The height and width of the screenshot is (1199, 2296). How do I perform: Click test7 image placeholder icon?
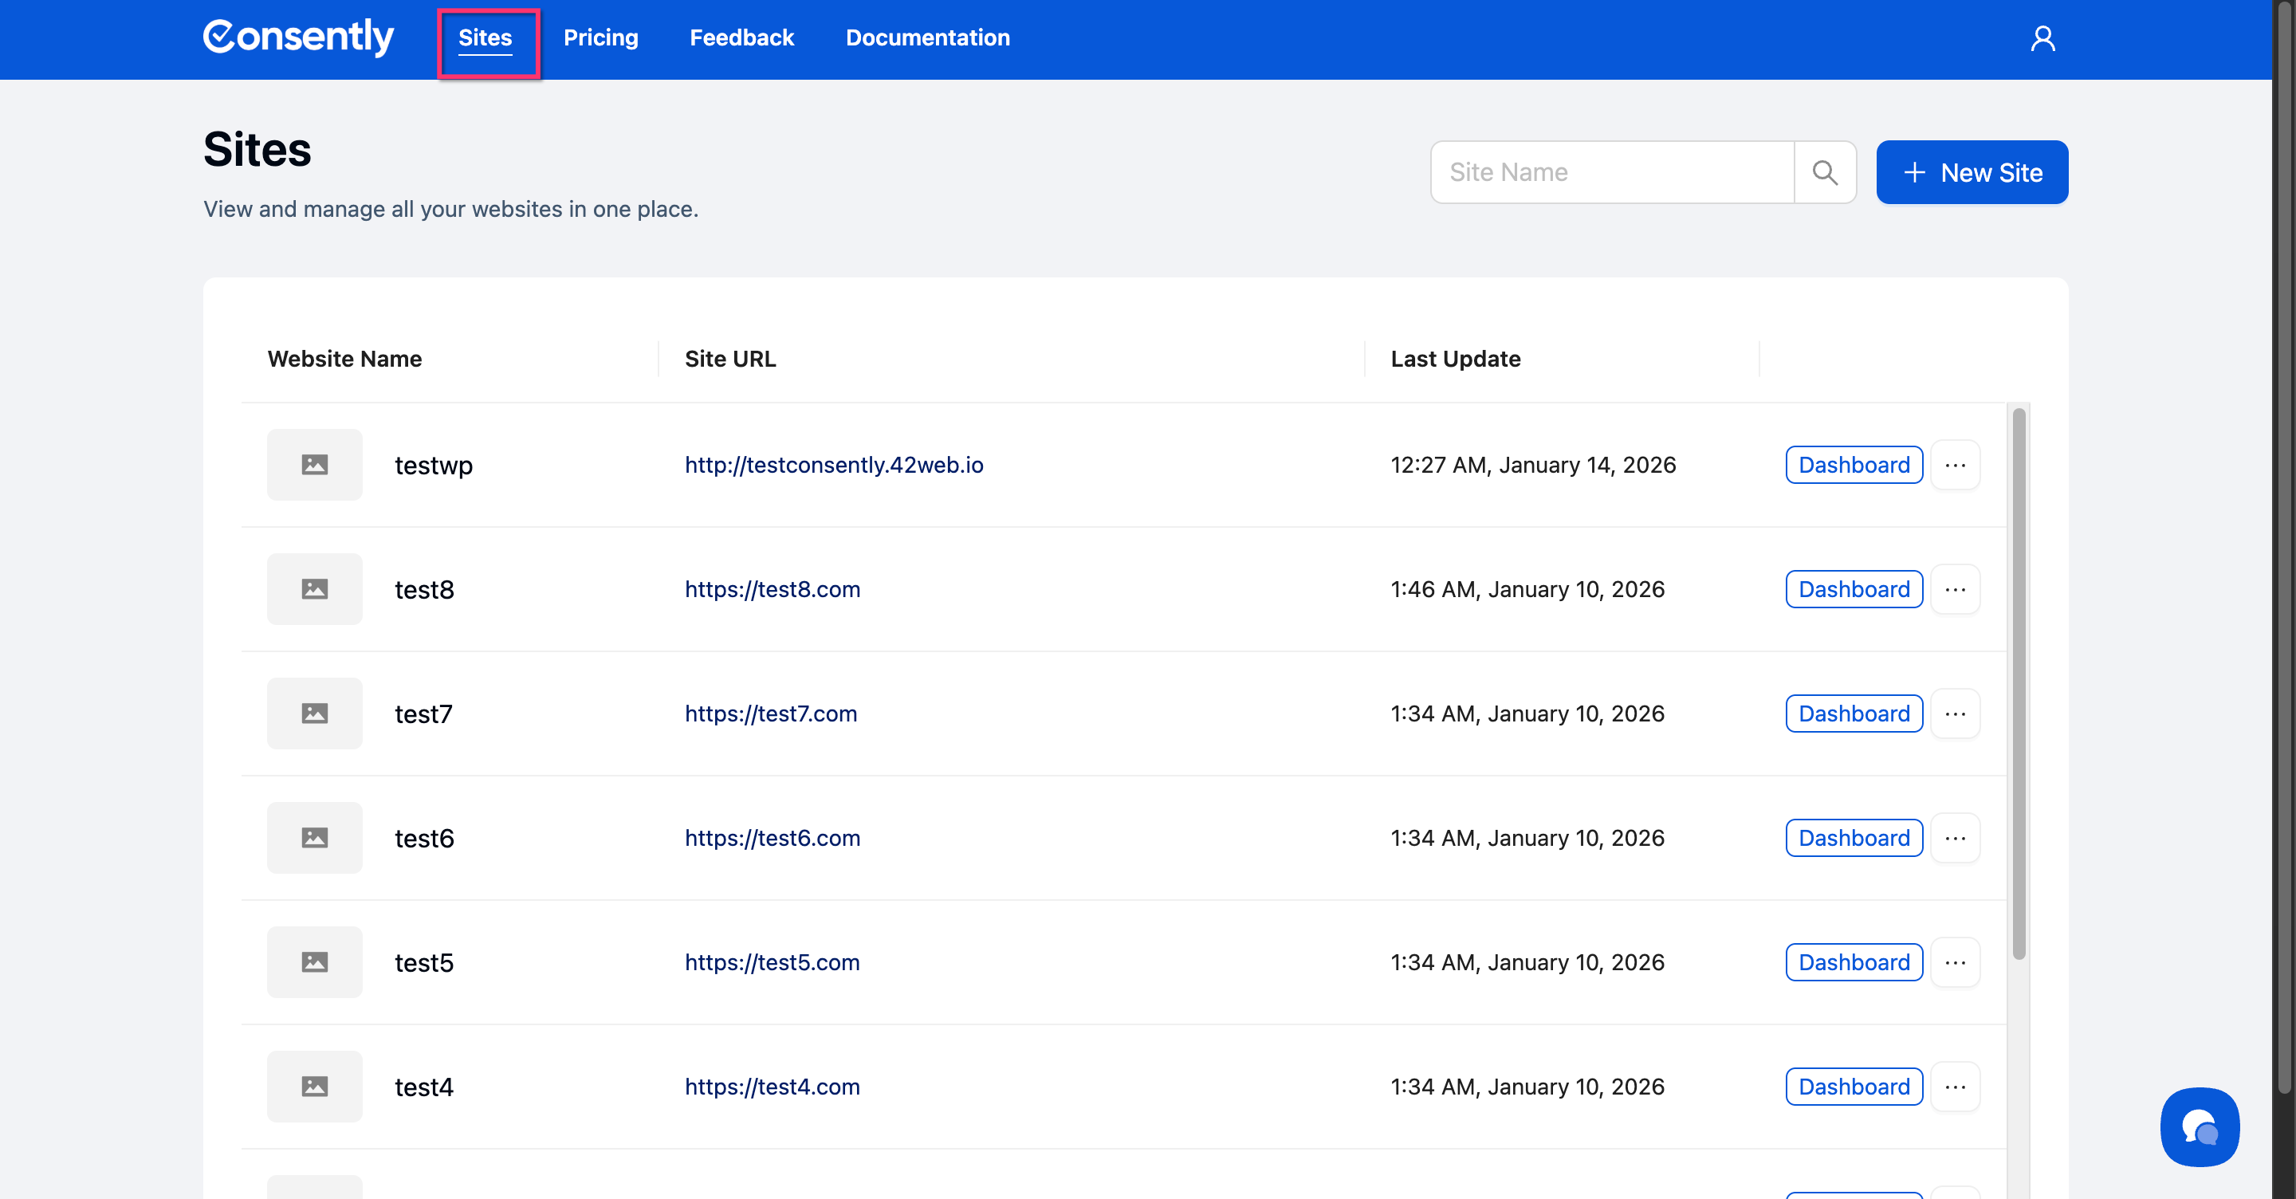click(315, 714)
